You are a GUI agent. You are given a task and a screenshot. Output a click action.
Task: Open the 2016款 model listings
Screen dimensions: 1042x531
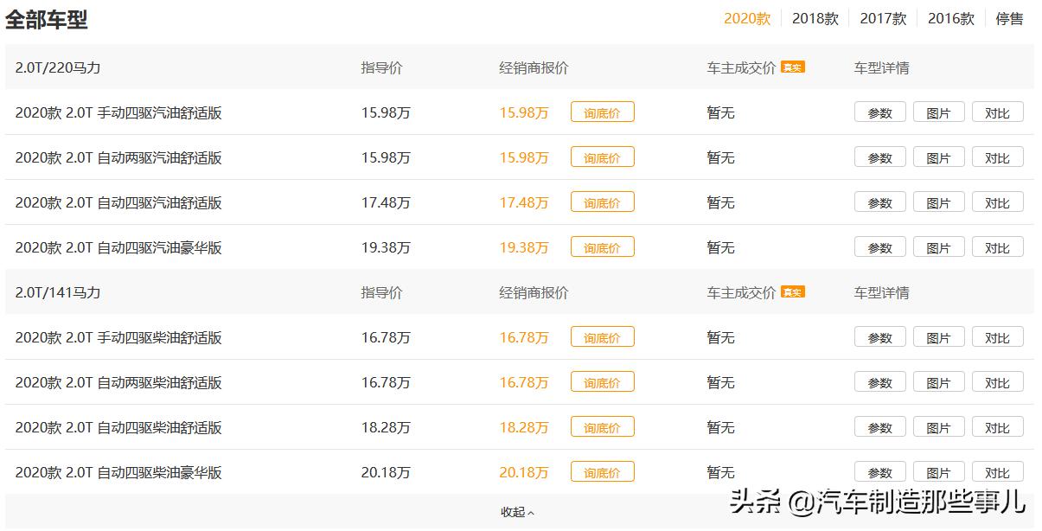point(950,17)
